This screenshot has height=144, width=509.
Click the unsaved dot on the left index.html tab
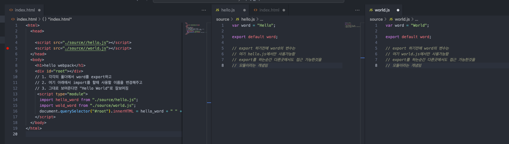pyautogui.click(x=39, y=10)
